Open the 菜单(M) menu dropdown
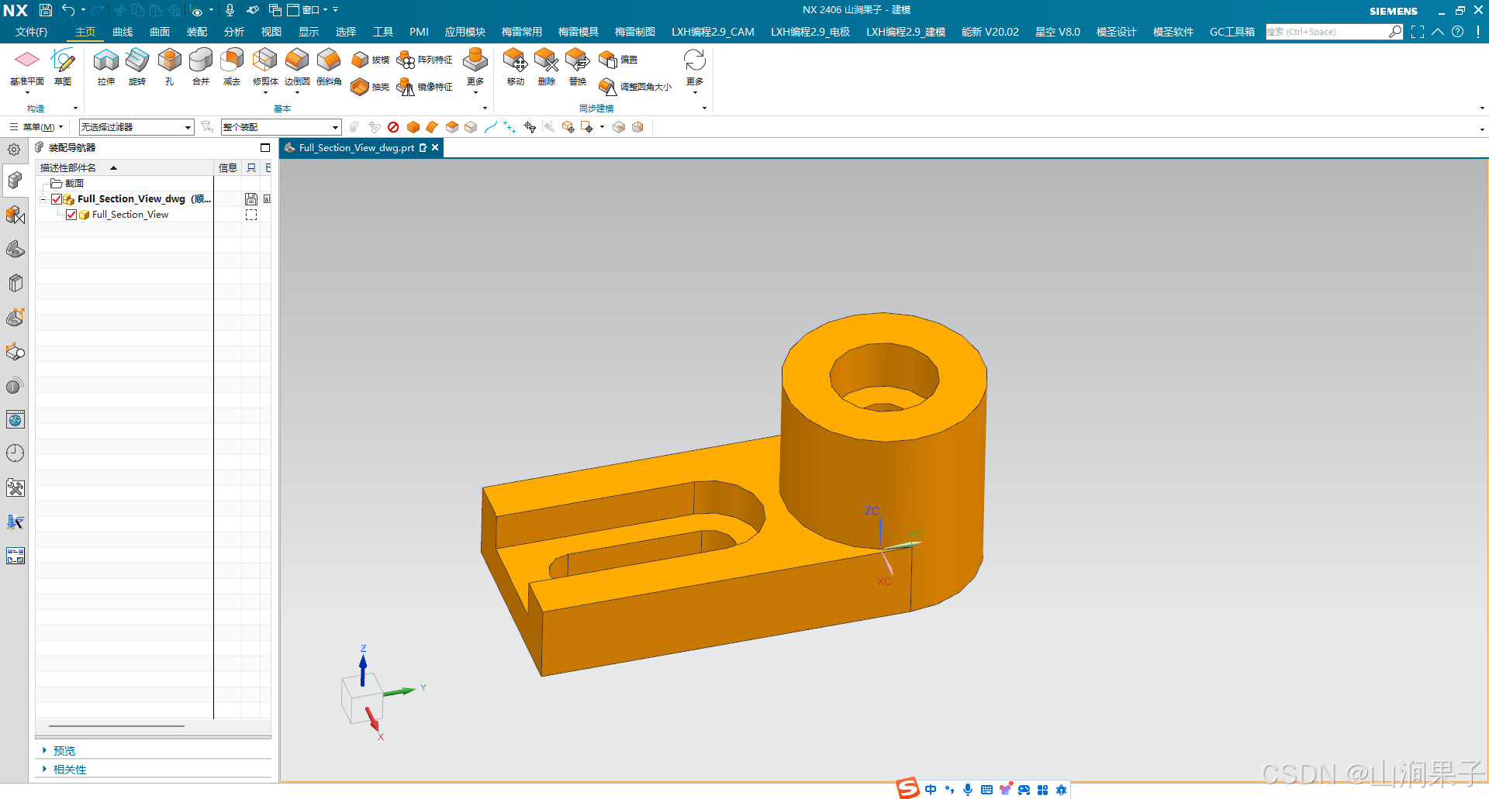Screen dimensions: 1489x799 (x=36, y=127)
